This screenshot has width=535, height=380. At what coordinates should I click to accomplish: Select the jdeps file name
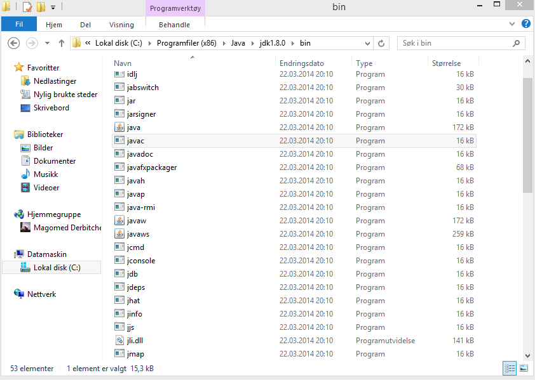tap(136, 287)
